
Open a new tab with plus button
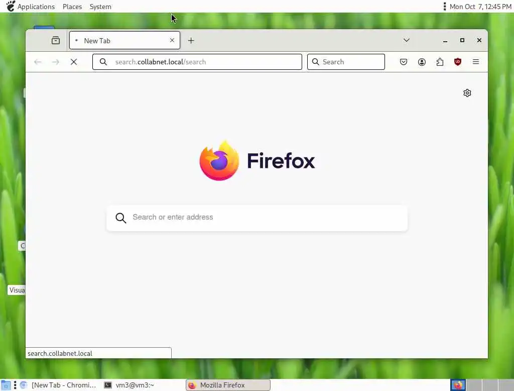point(191,40)
